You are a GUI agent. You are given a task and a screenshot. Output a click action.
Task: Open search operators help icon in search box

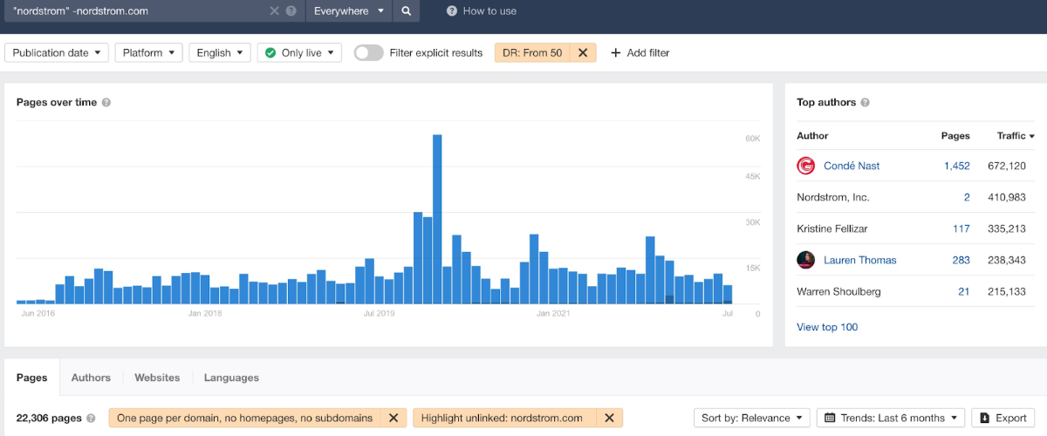(291, 10)
